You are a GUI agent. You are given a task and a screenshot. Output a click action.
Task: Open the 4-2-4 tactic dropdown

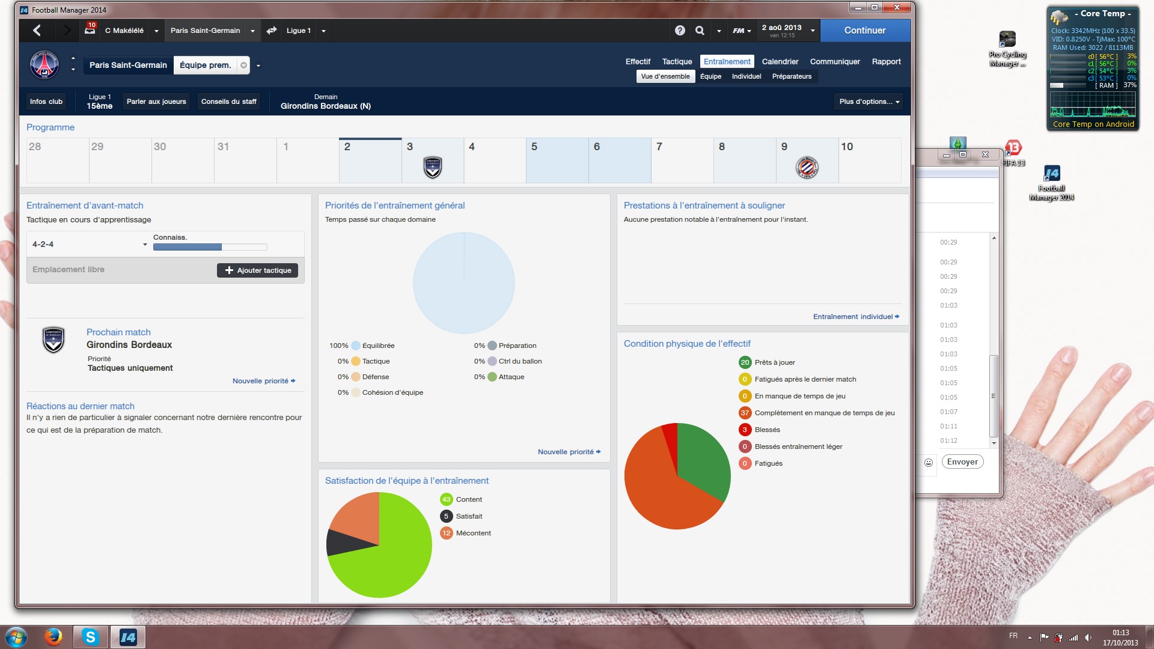coord(145,245)
